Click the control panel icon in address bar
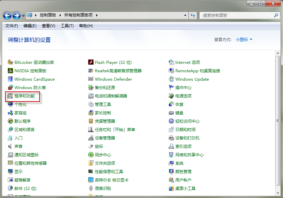This screenshot has width=283, height=198. 30,15
